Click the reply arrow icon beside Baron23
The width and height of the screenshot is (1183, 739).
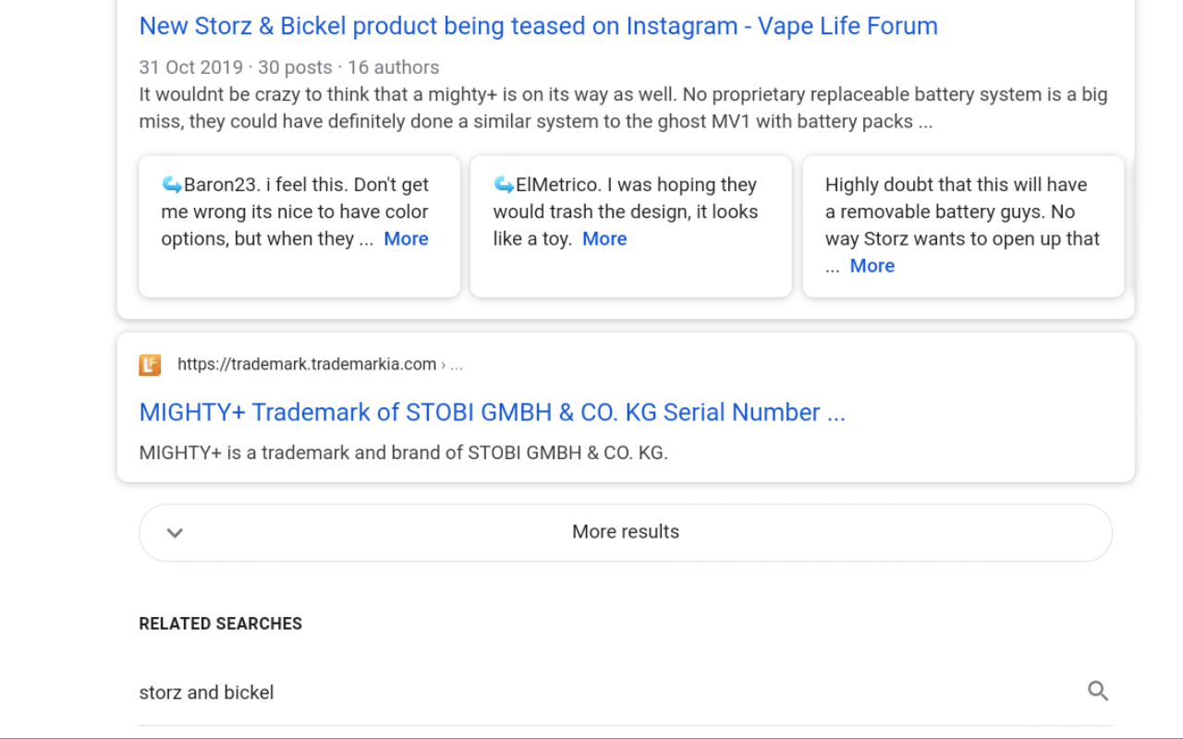(x=172, y=185)
